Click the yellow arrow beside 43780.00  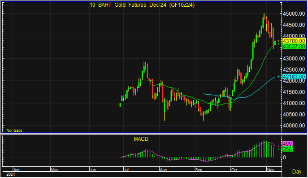click(x=278, y=41)
